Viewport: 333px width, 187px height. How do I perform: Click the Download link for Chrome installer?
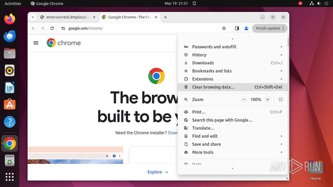point(173,133)
